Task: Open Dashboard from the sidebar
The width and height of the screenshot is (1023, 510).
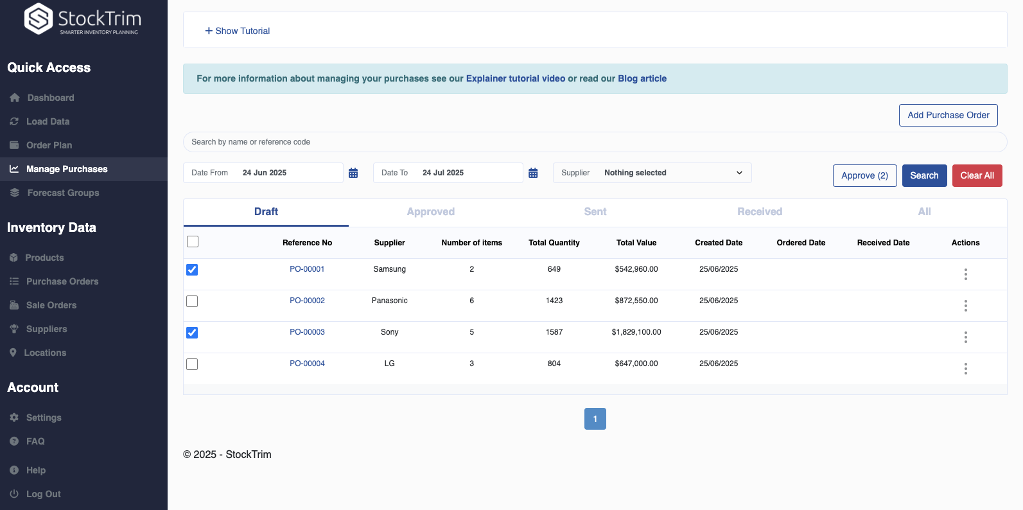Action: (x=51, y=98)
